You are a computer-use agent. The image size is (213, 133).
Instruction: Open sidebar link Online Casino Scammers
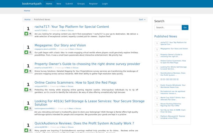tap(173, 62)
